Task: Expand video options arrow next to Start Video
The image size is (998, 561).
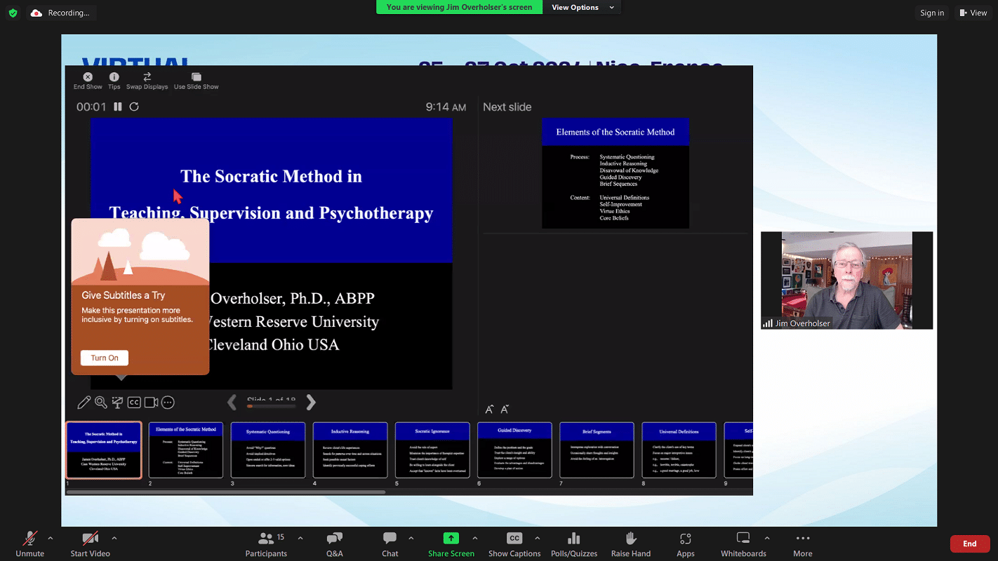Action: [x=114, y=539]
